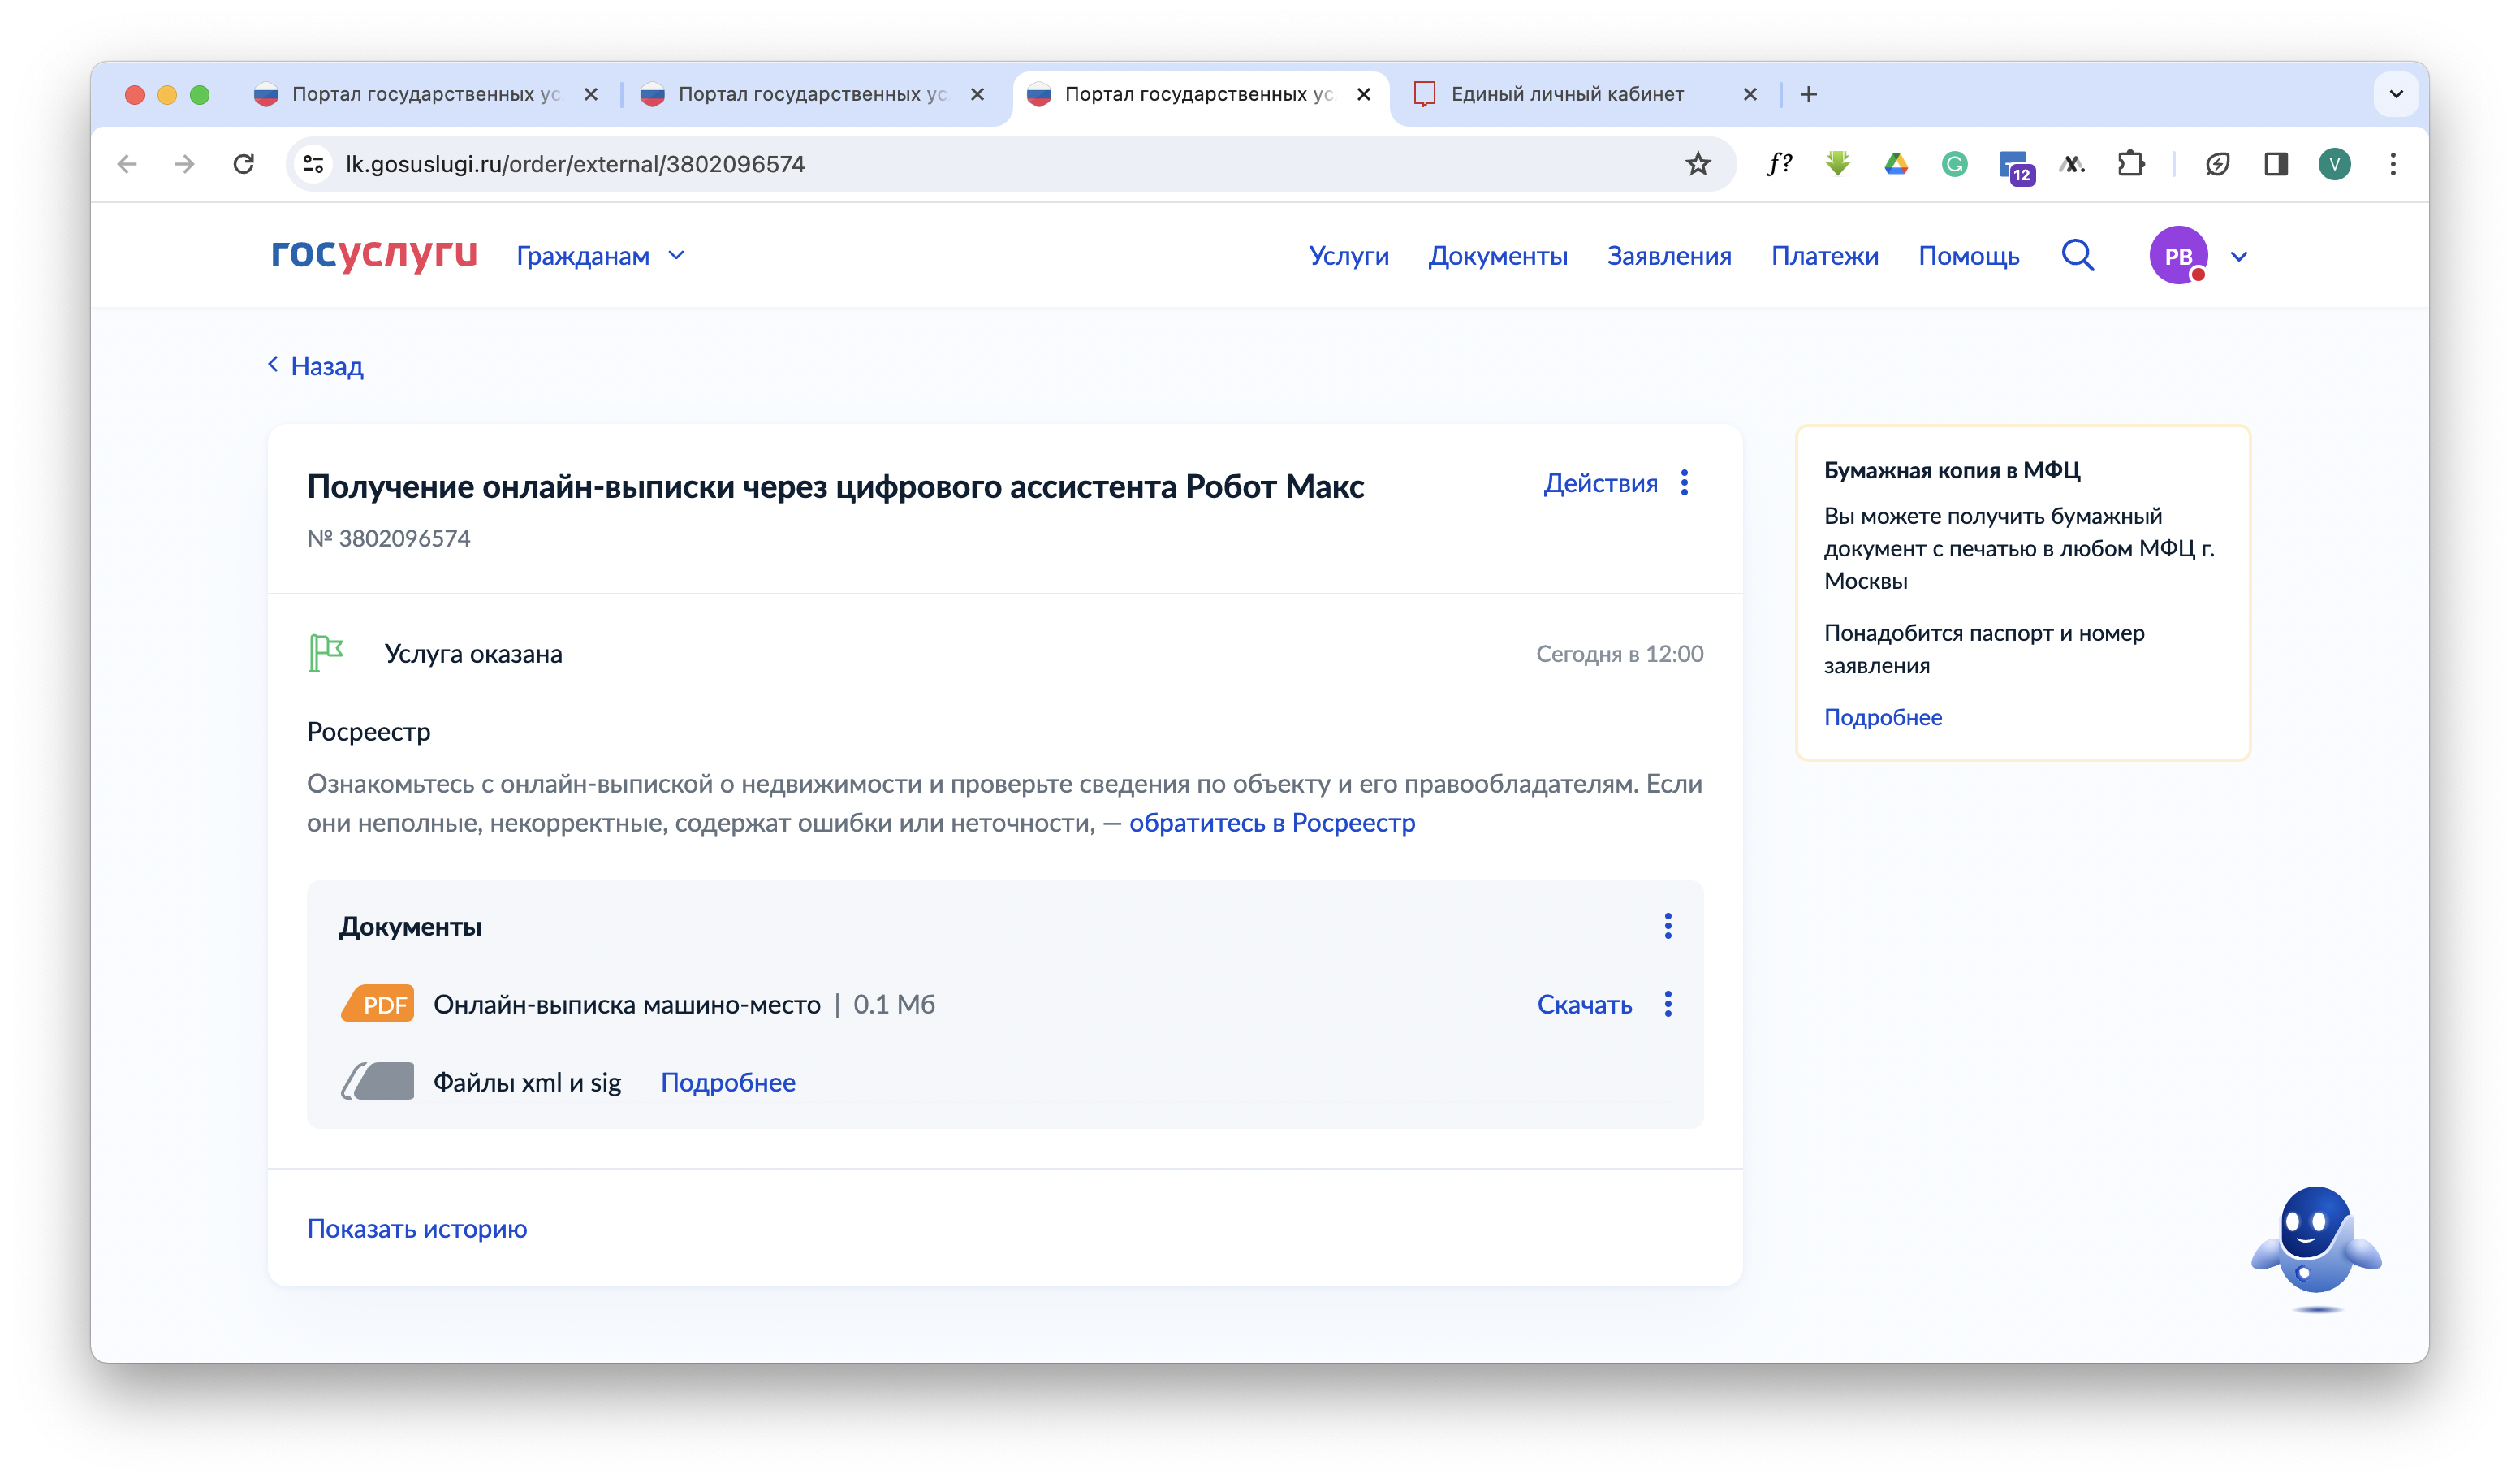2520x1483 pixels.
Task: Open the Google Drive extension
Action: 1896,164
